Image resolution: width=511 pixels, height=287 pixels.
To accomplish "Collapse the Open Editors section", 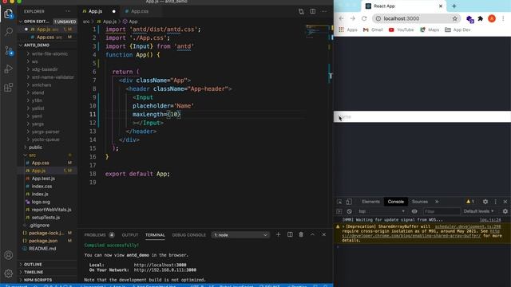I will point(36,22).
